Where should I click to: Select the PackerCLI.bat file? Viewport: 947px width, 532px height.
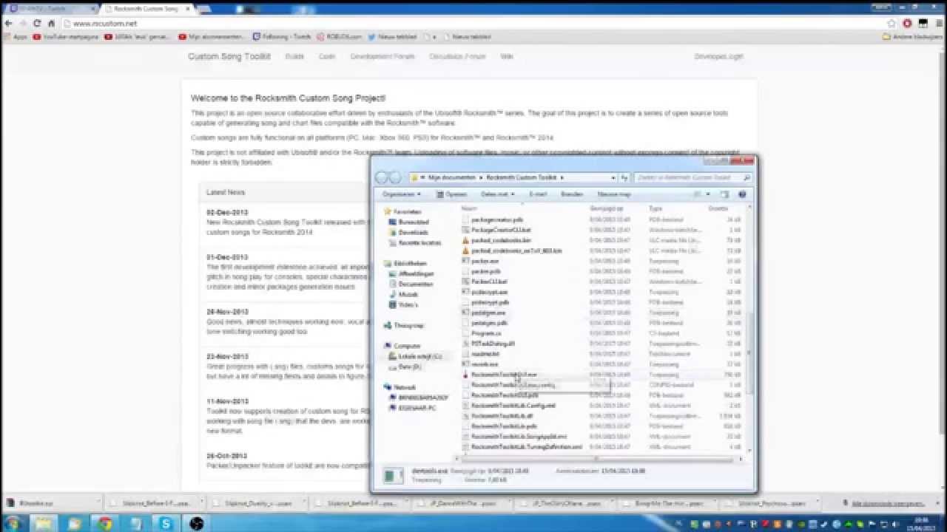click(x=489, y=282)
